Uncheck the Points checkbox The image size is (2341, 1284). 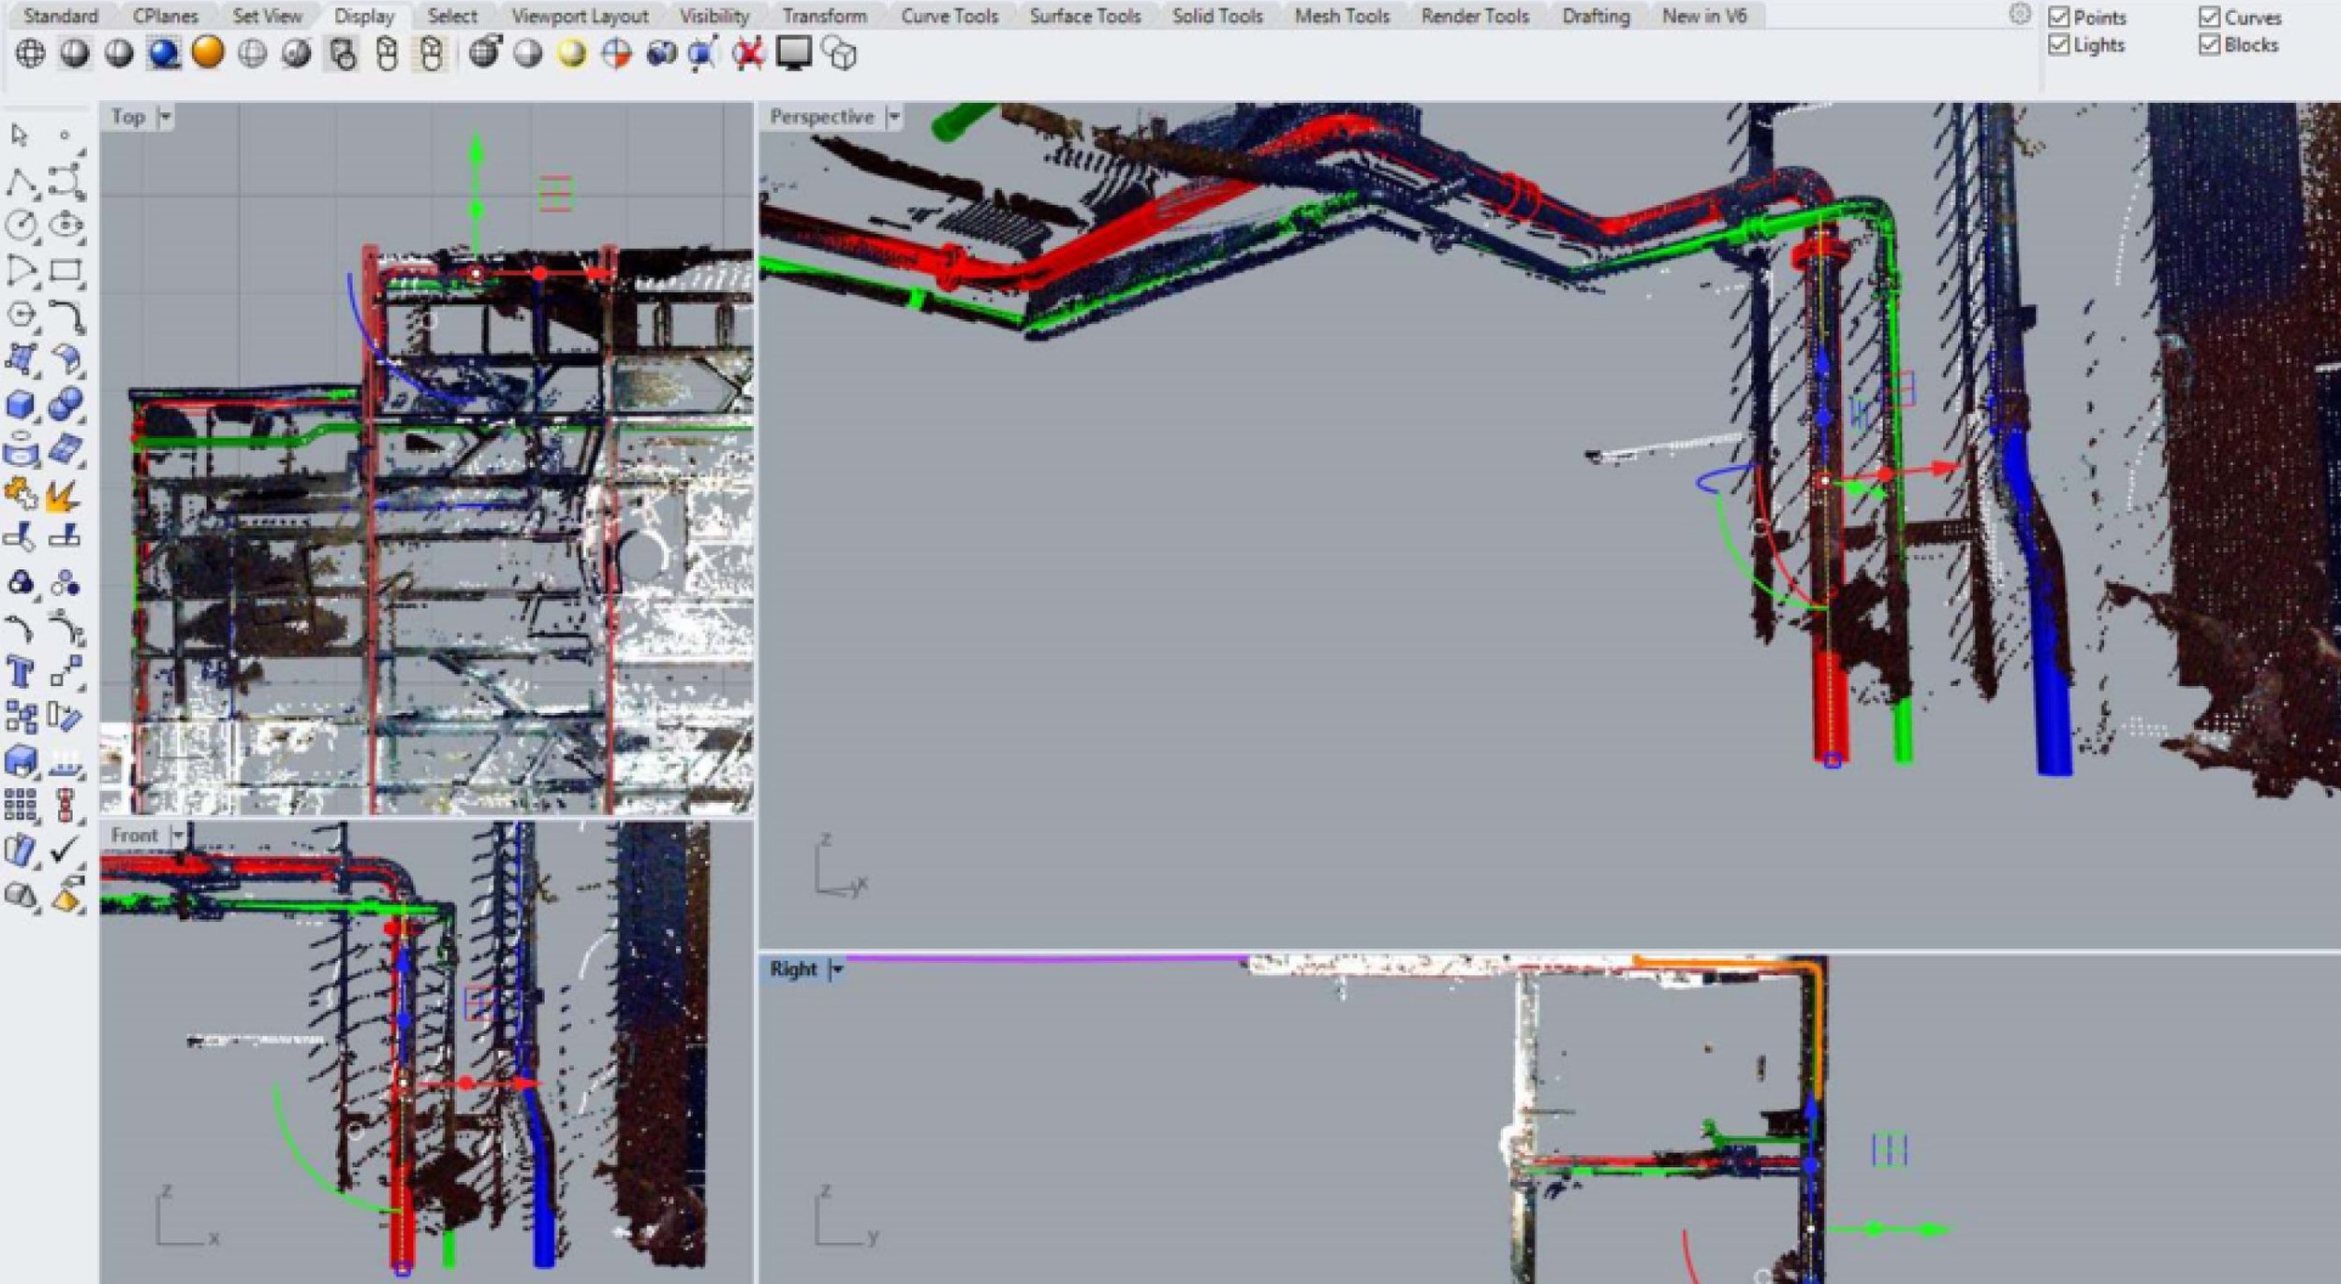click(2058, 17)
